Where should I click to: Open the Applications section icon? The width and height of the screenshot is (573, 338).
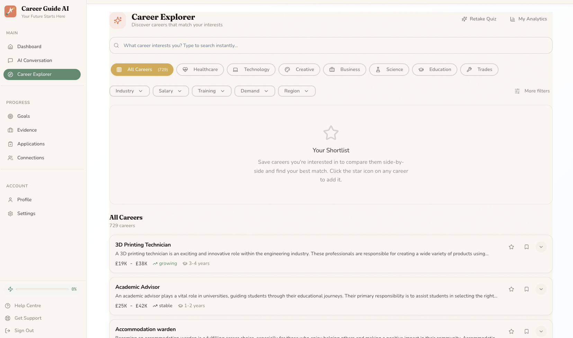10,144
